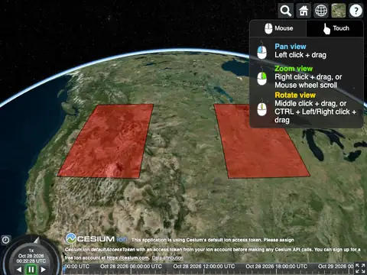Click the home view button
The width and height of the screenshot is (367, 275).
[304, 11]
